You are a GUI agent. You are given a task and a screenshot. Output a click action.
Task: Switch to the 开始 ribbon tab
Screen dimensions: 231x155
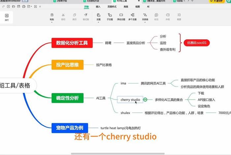pos(86,7)
